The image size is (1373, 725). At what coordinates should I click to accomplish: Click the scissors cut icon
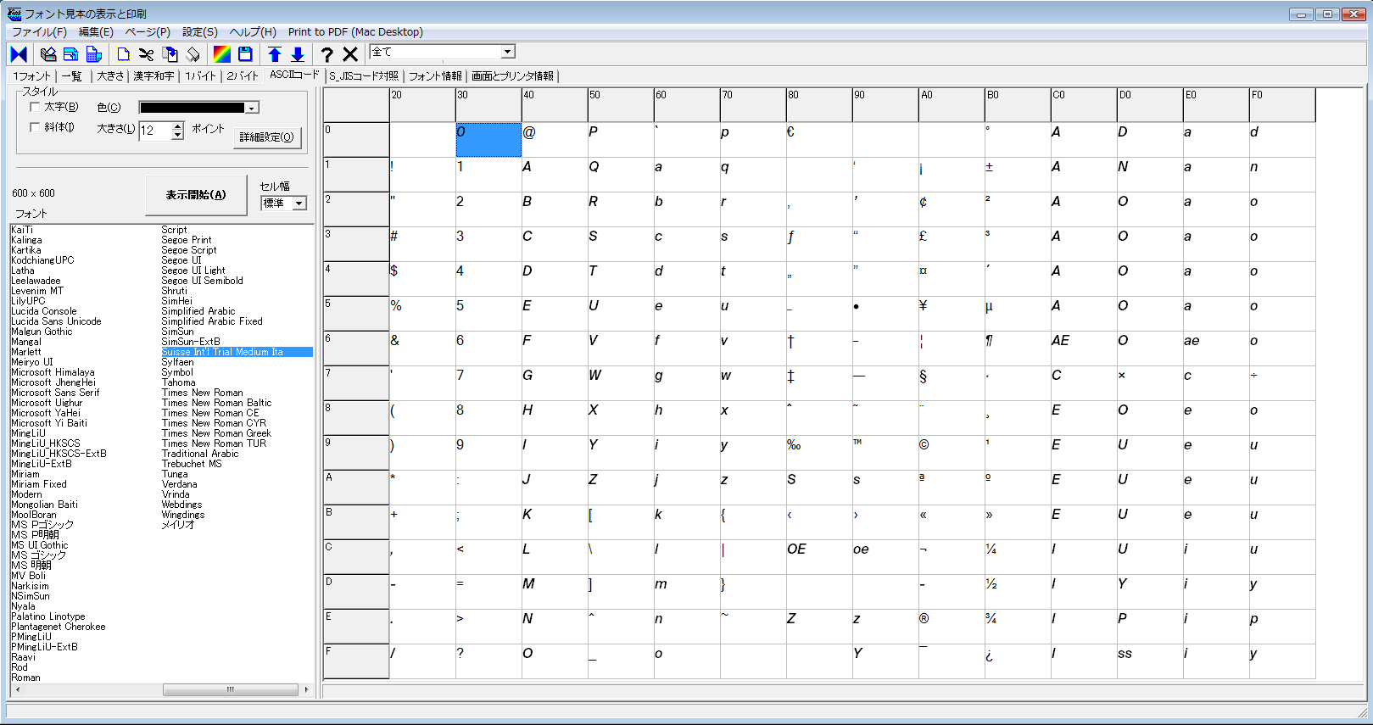[146, 54]
